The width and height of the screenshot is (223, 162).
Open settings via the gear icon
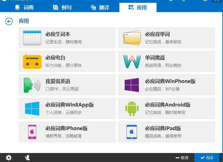9,158
